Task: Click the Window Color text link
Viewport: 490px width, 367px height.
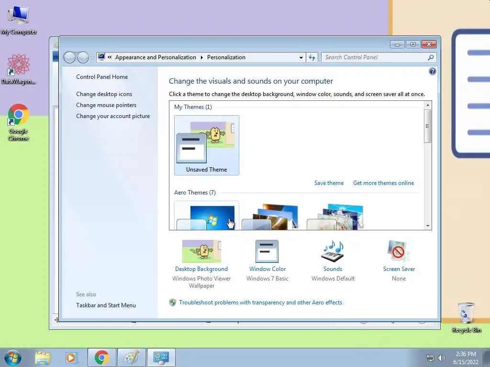Action: click(267, 269)
